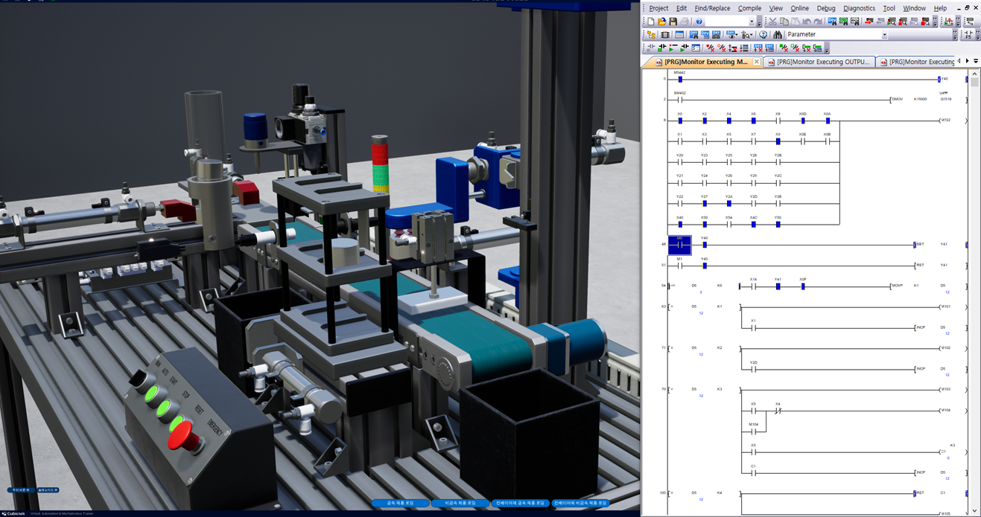Switch to Monitor Executing OUTPU... tab

coord(818,62)
